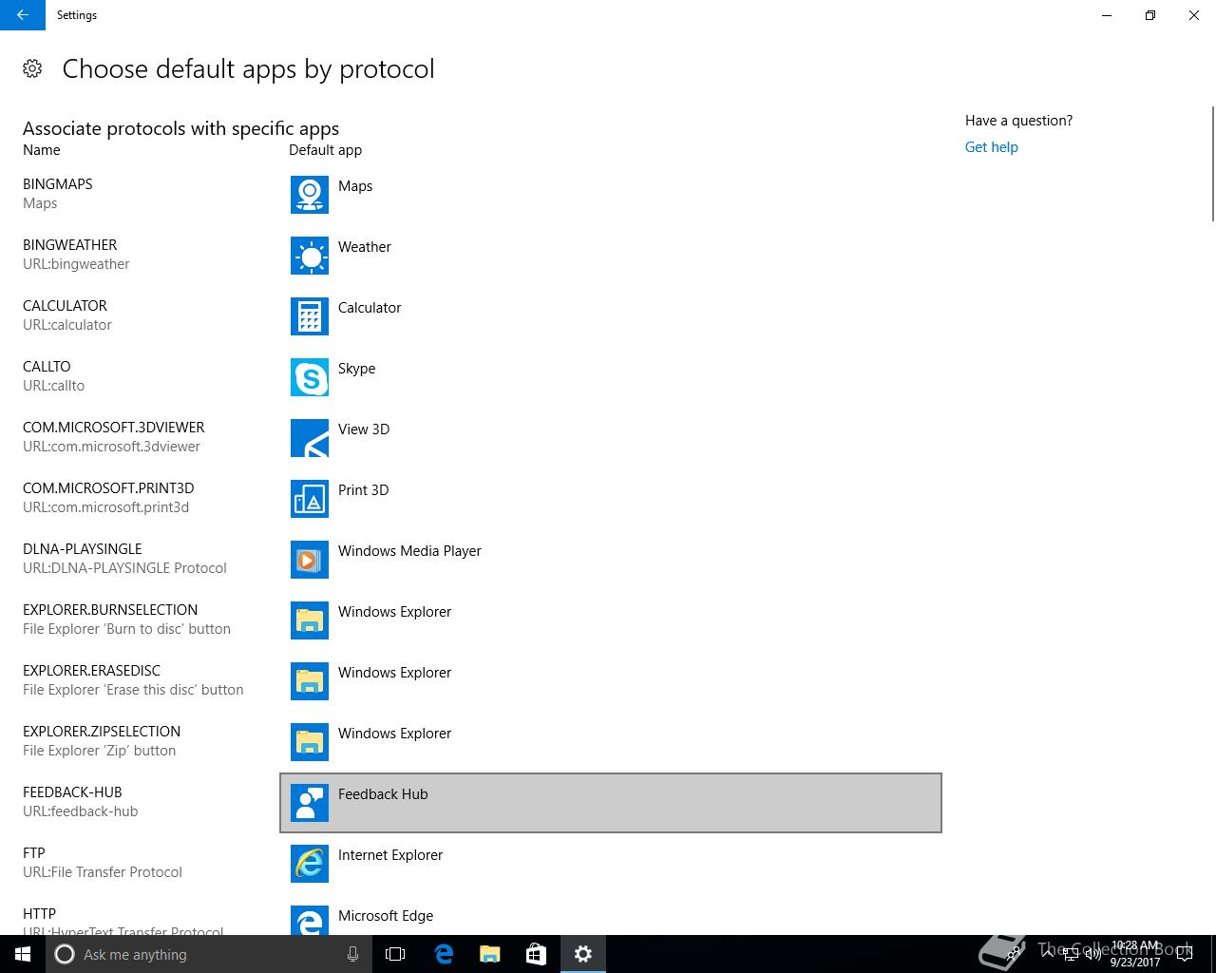Change default app for BINGMAPS, Maps
This screenshot has width=1216, height=973.
pyautogui.click(x=611, y=195)
